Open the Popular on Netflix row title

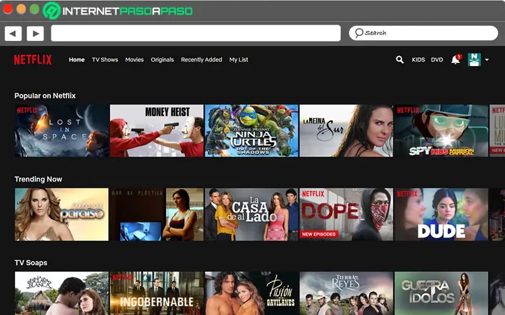45,96
